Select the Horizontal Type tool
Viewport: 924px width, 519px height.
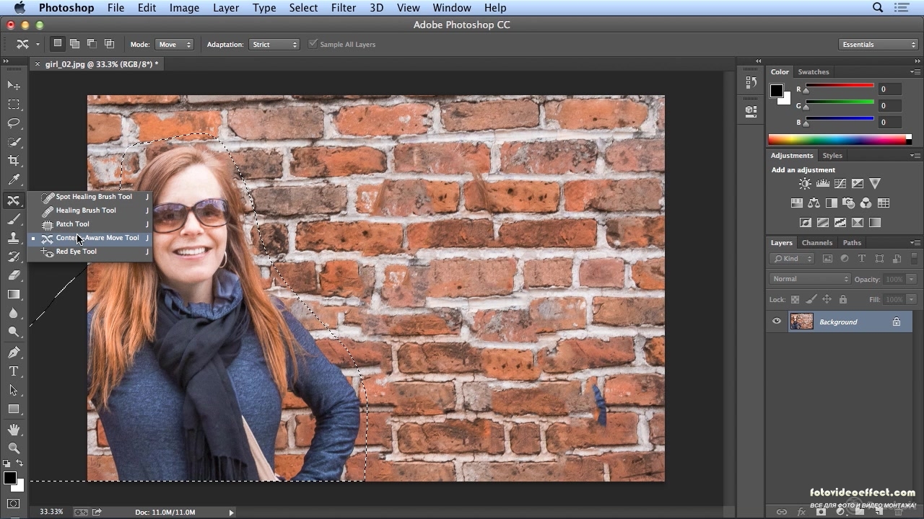(x=14, y=371)
